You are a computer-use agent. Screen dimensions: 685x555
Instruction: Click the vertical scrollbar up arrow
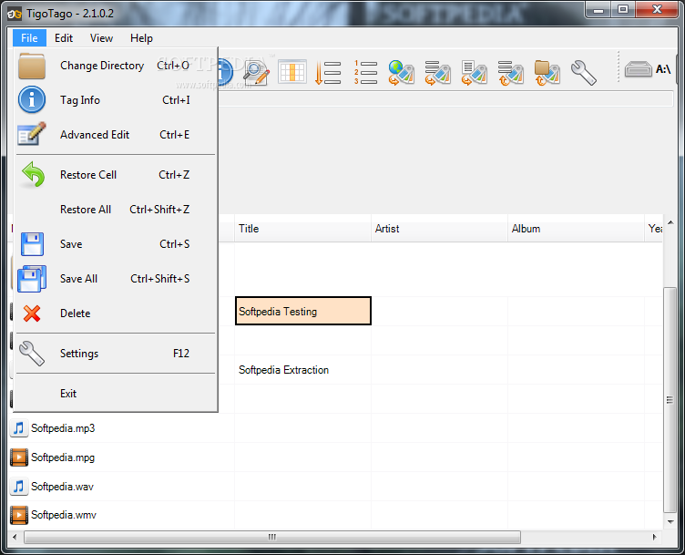[670, 222]
